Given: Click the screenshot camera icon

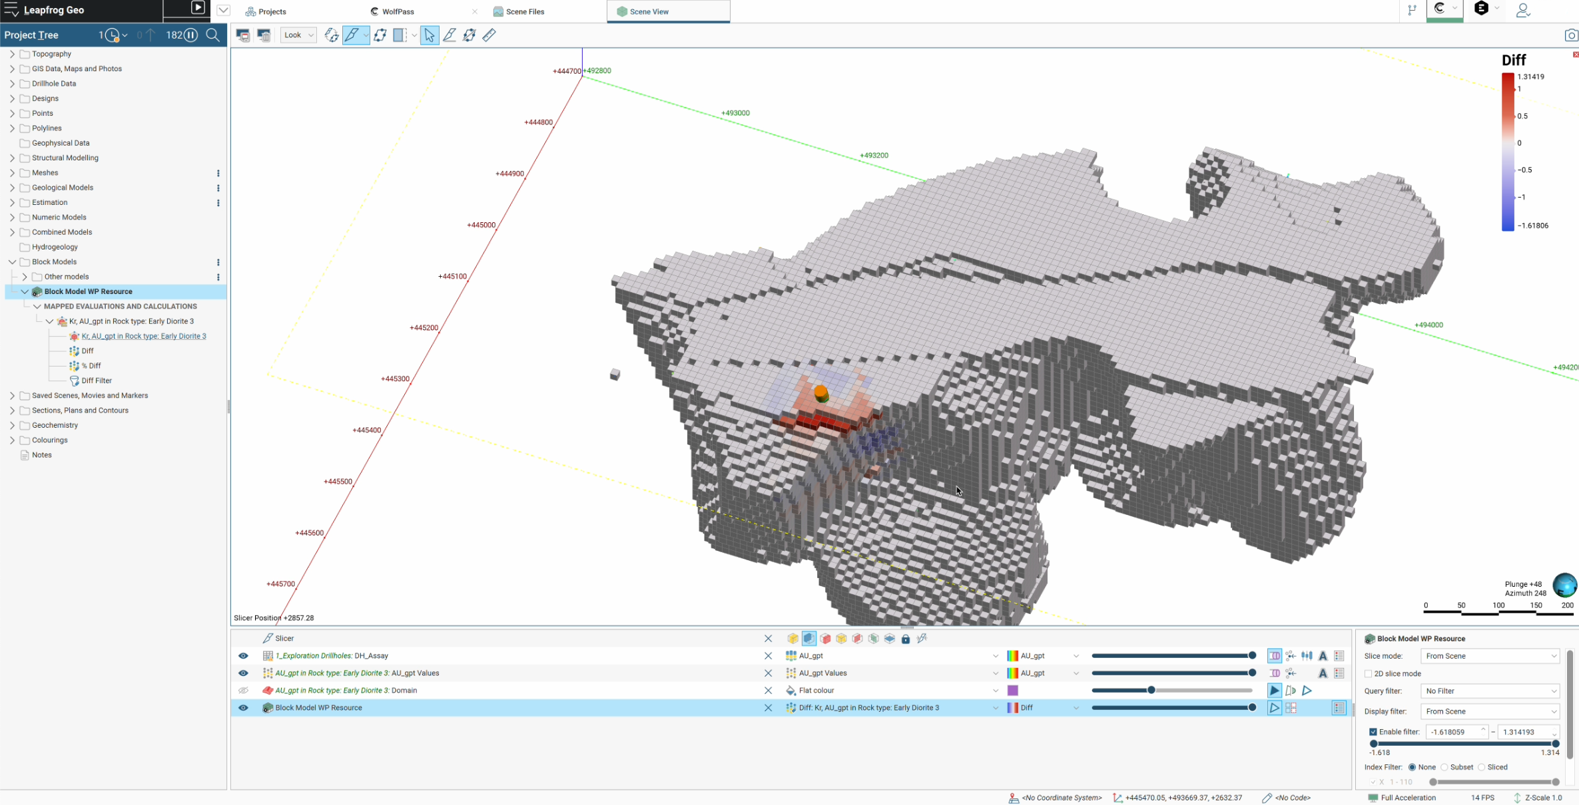Looking at the screenshot, I should tap(1570, 35).
